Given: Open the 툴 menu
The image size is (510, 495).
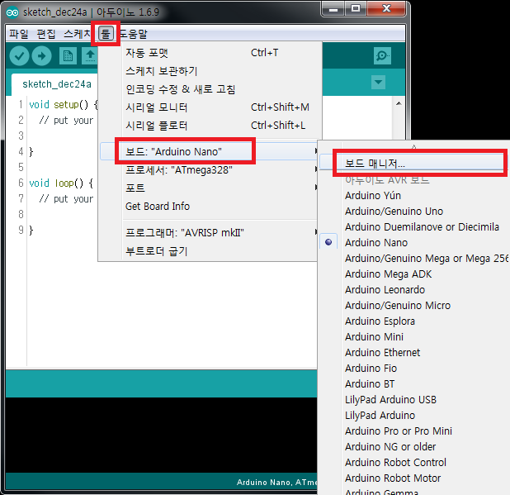Looking at the screenshot, I should point(106,34).
